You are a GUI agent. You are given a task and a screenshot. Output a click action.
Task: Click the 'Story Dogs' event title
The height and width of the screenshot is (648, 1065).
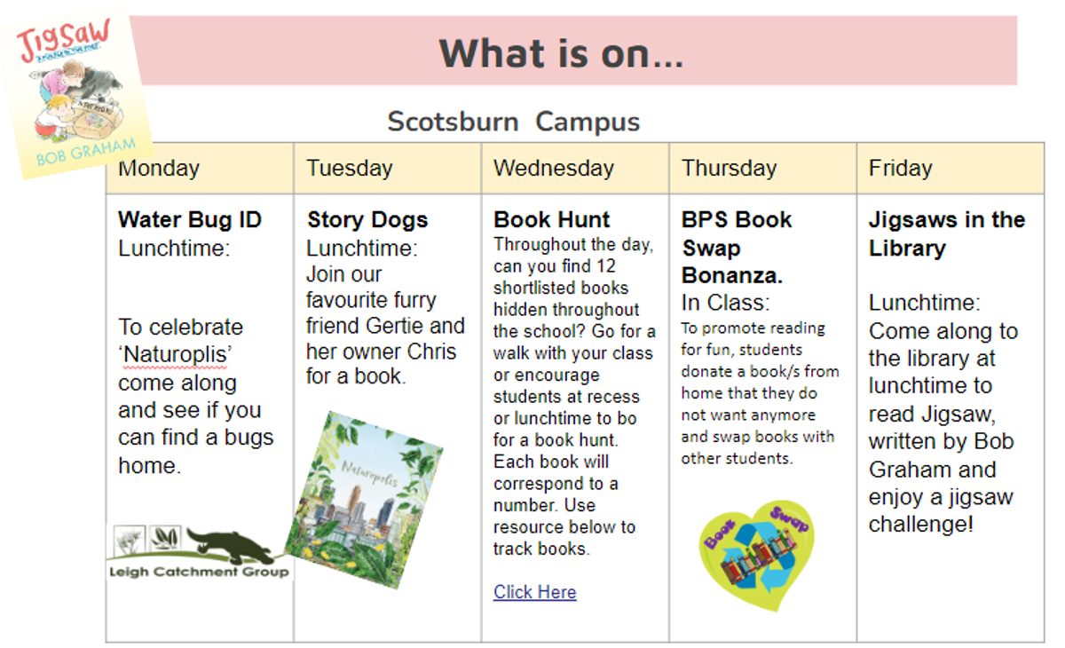(367, 220)
